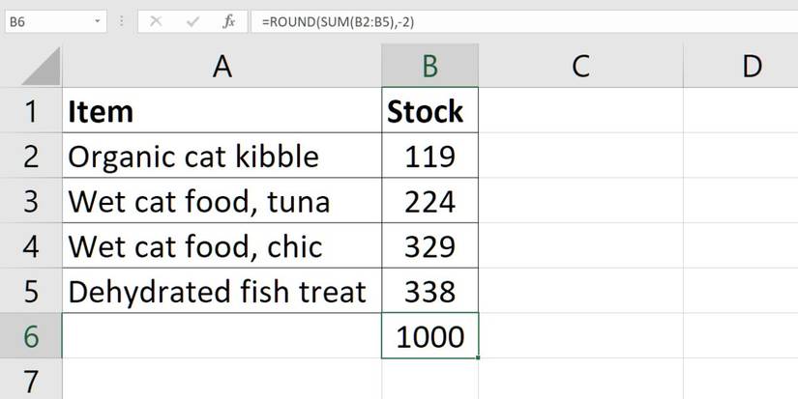This screenshot has width=798, height=399.
Task: Open the Name Box dropdown arrow
Action: tap(99, 20)
